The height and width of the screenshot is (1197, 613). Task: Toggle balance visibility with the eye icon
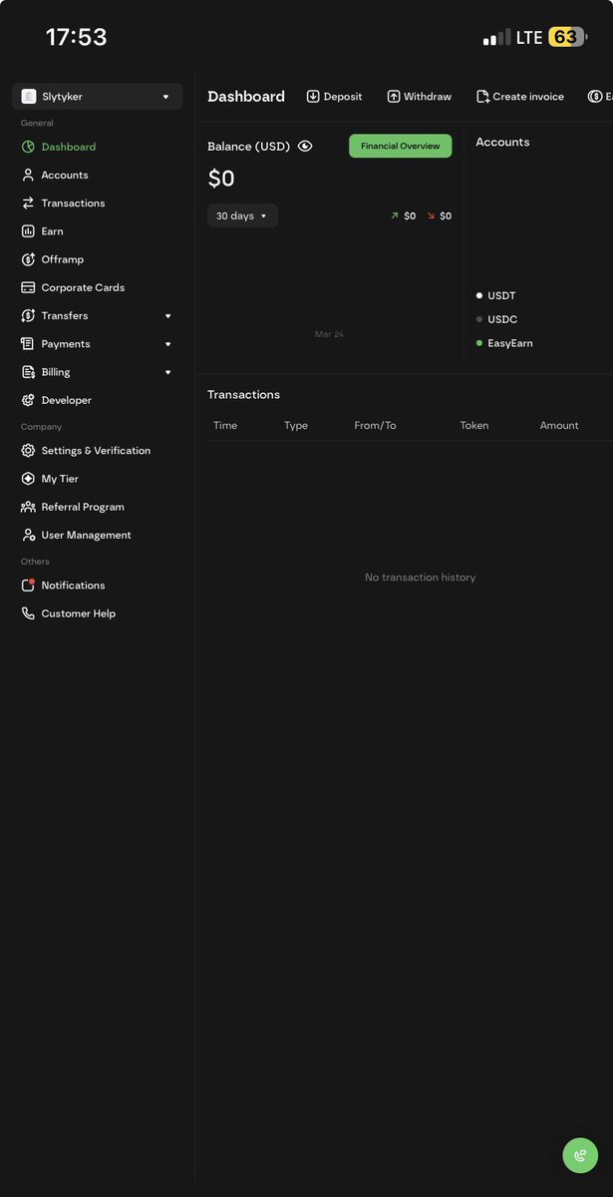coord(305,146)
